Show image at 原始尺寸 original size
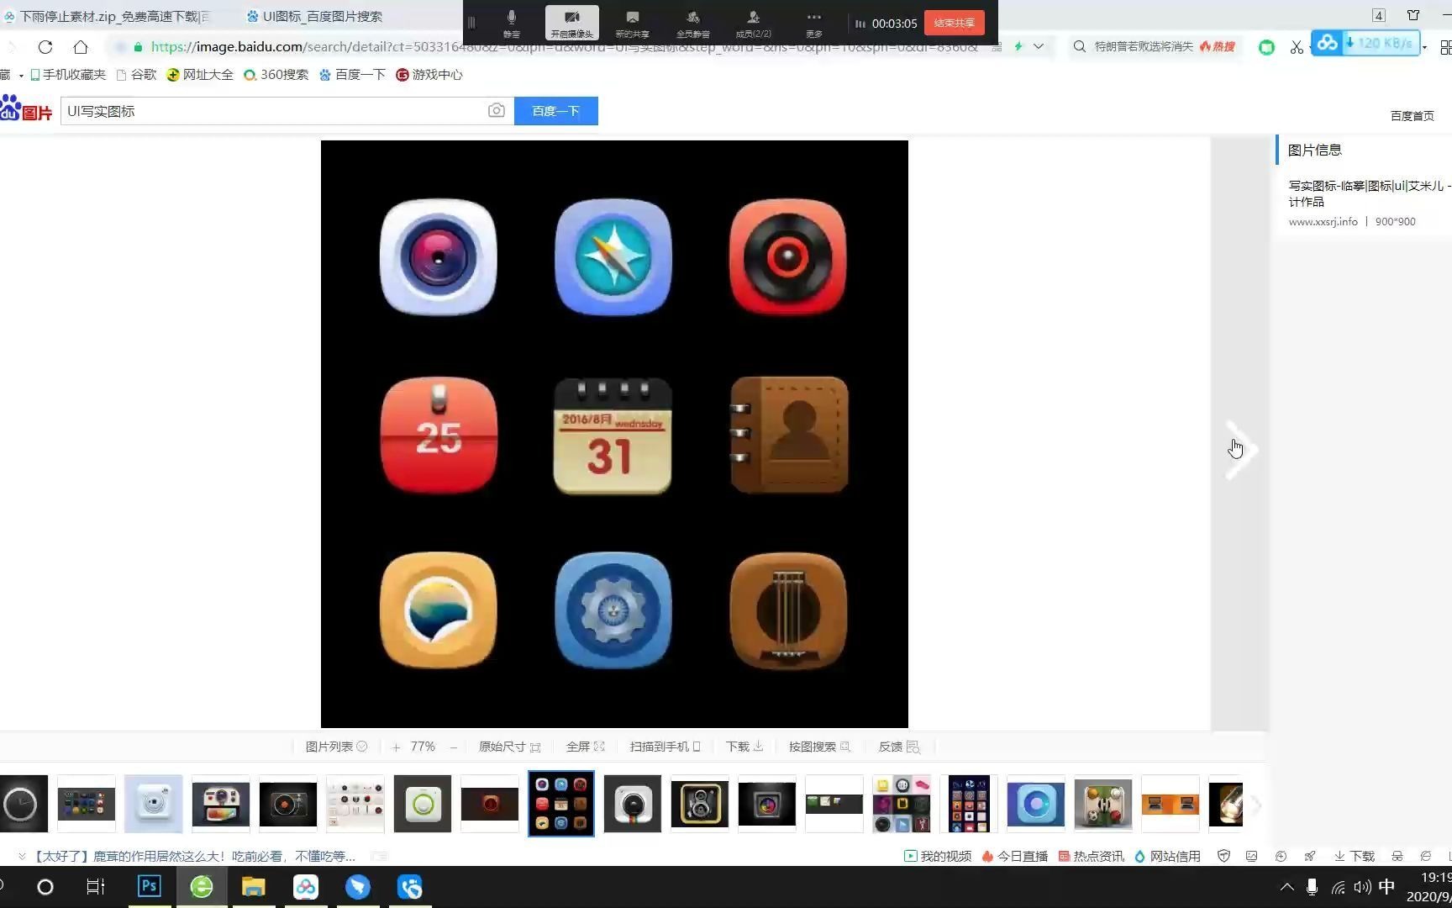This screenshot has height=908, width=1452. (510, 747)
